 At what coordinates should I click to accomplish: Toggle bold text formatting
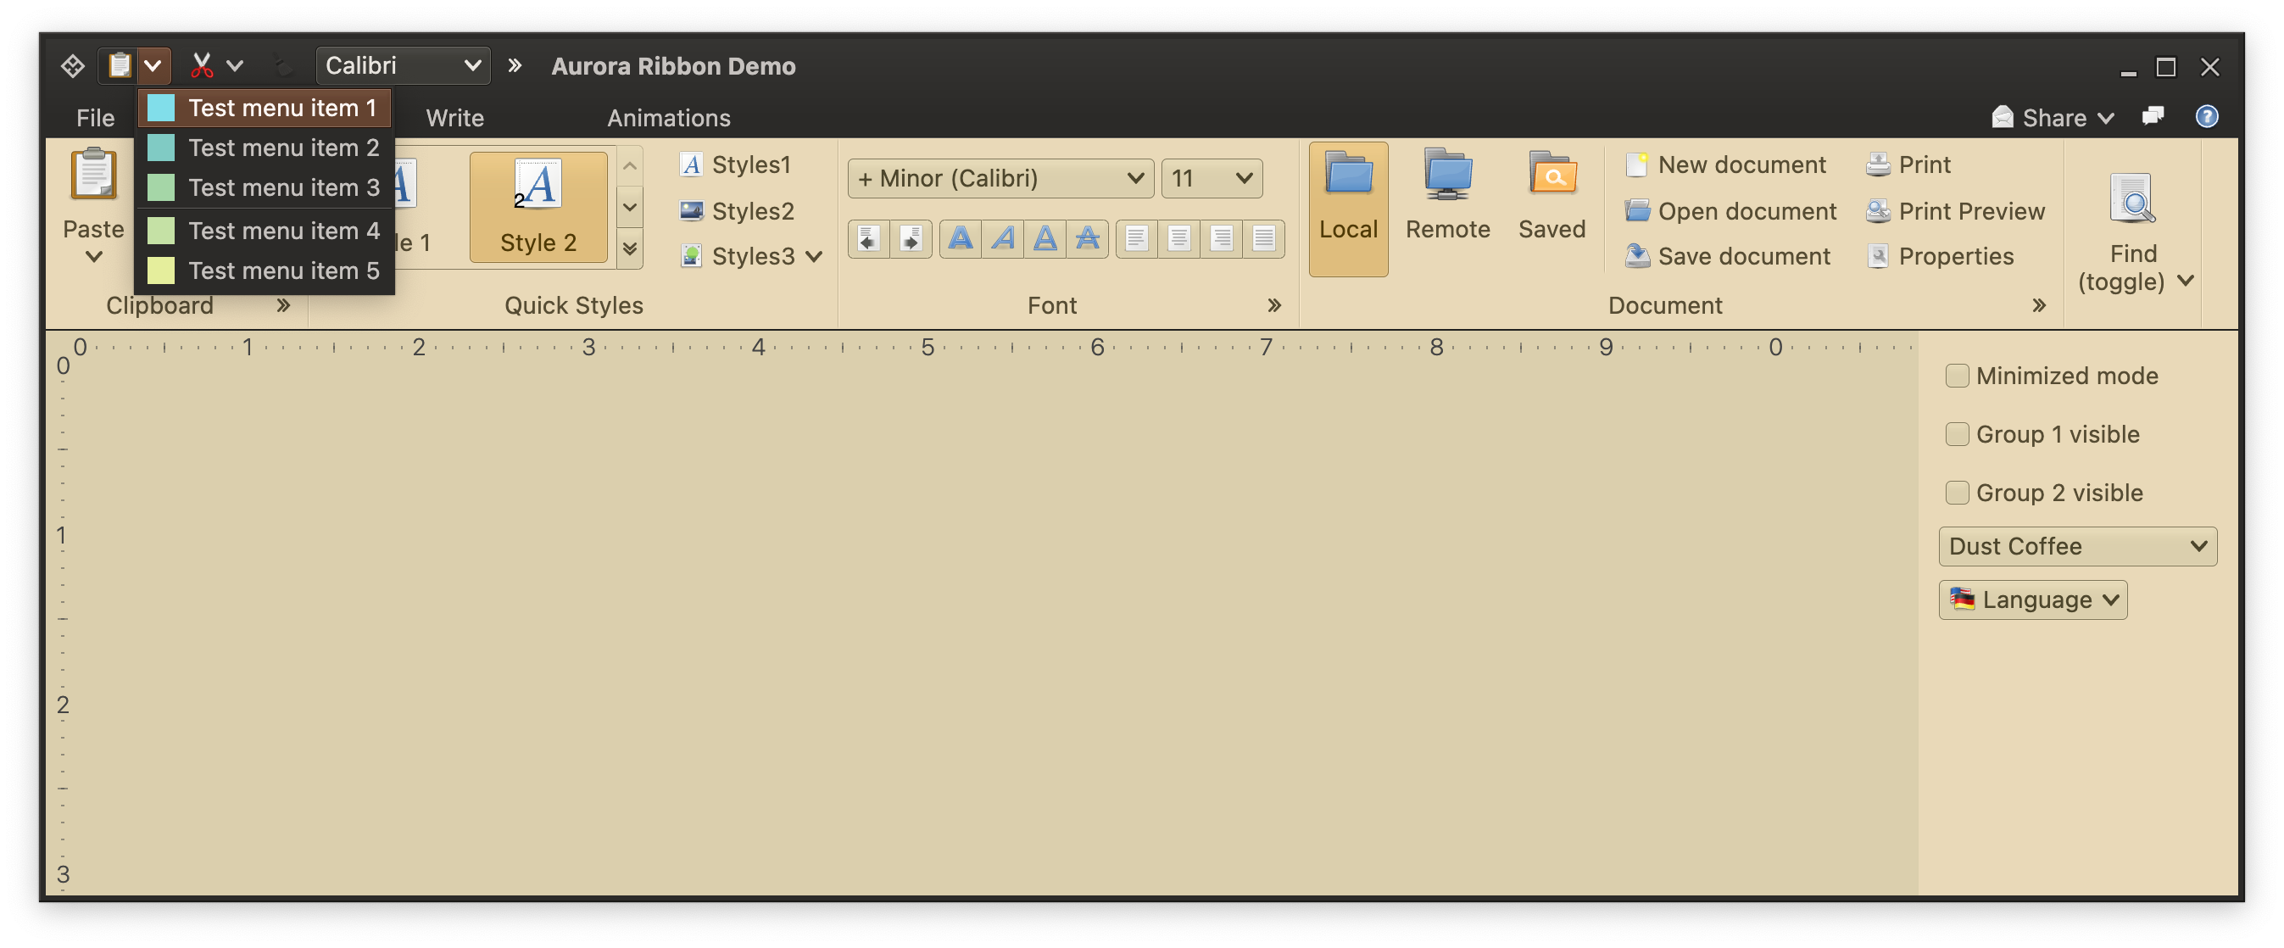point(961,238)
